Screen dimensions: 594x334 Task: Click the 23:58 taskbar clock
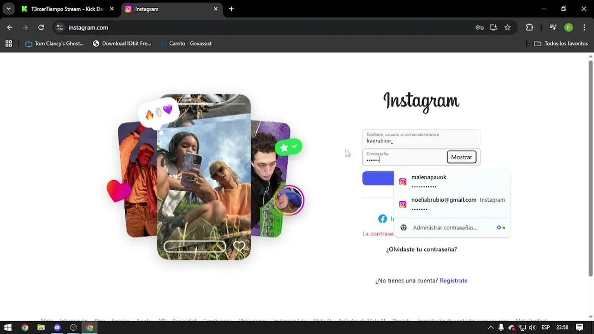click(562, 328)
